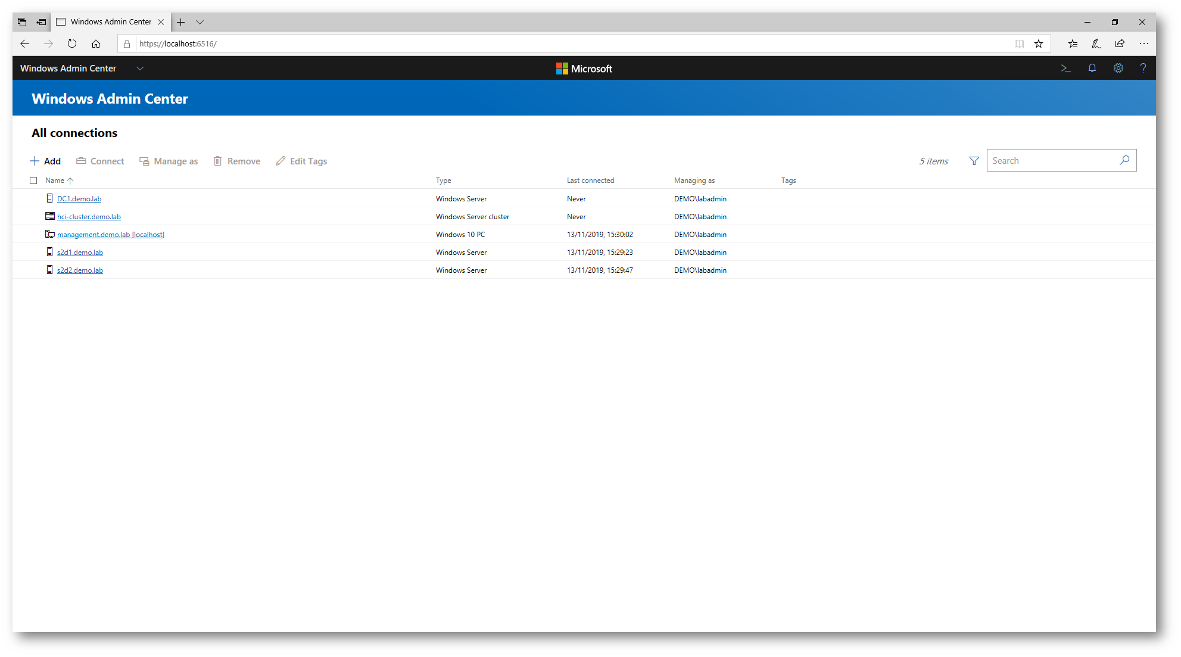Open reading view icon in address bar
Viewport: 1181px width, 657px height.
tap(1020, 43)
